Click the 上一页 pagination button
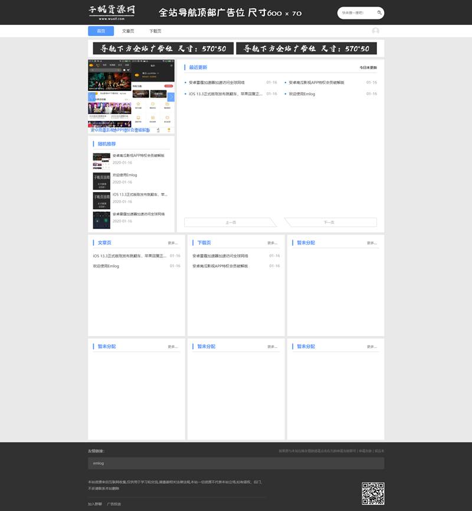472x511 pixels. pyautogui.click(x=230, y=222)
